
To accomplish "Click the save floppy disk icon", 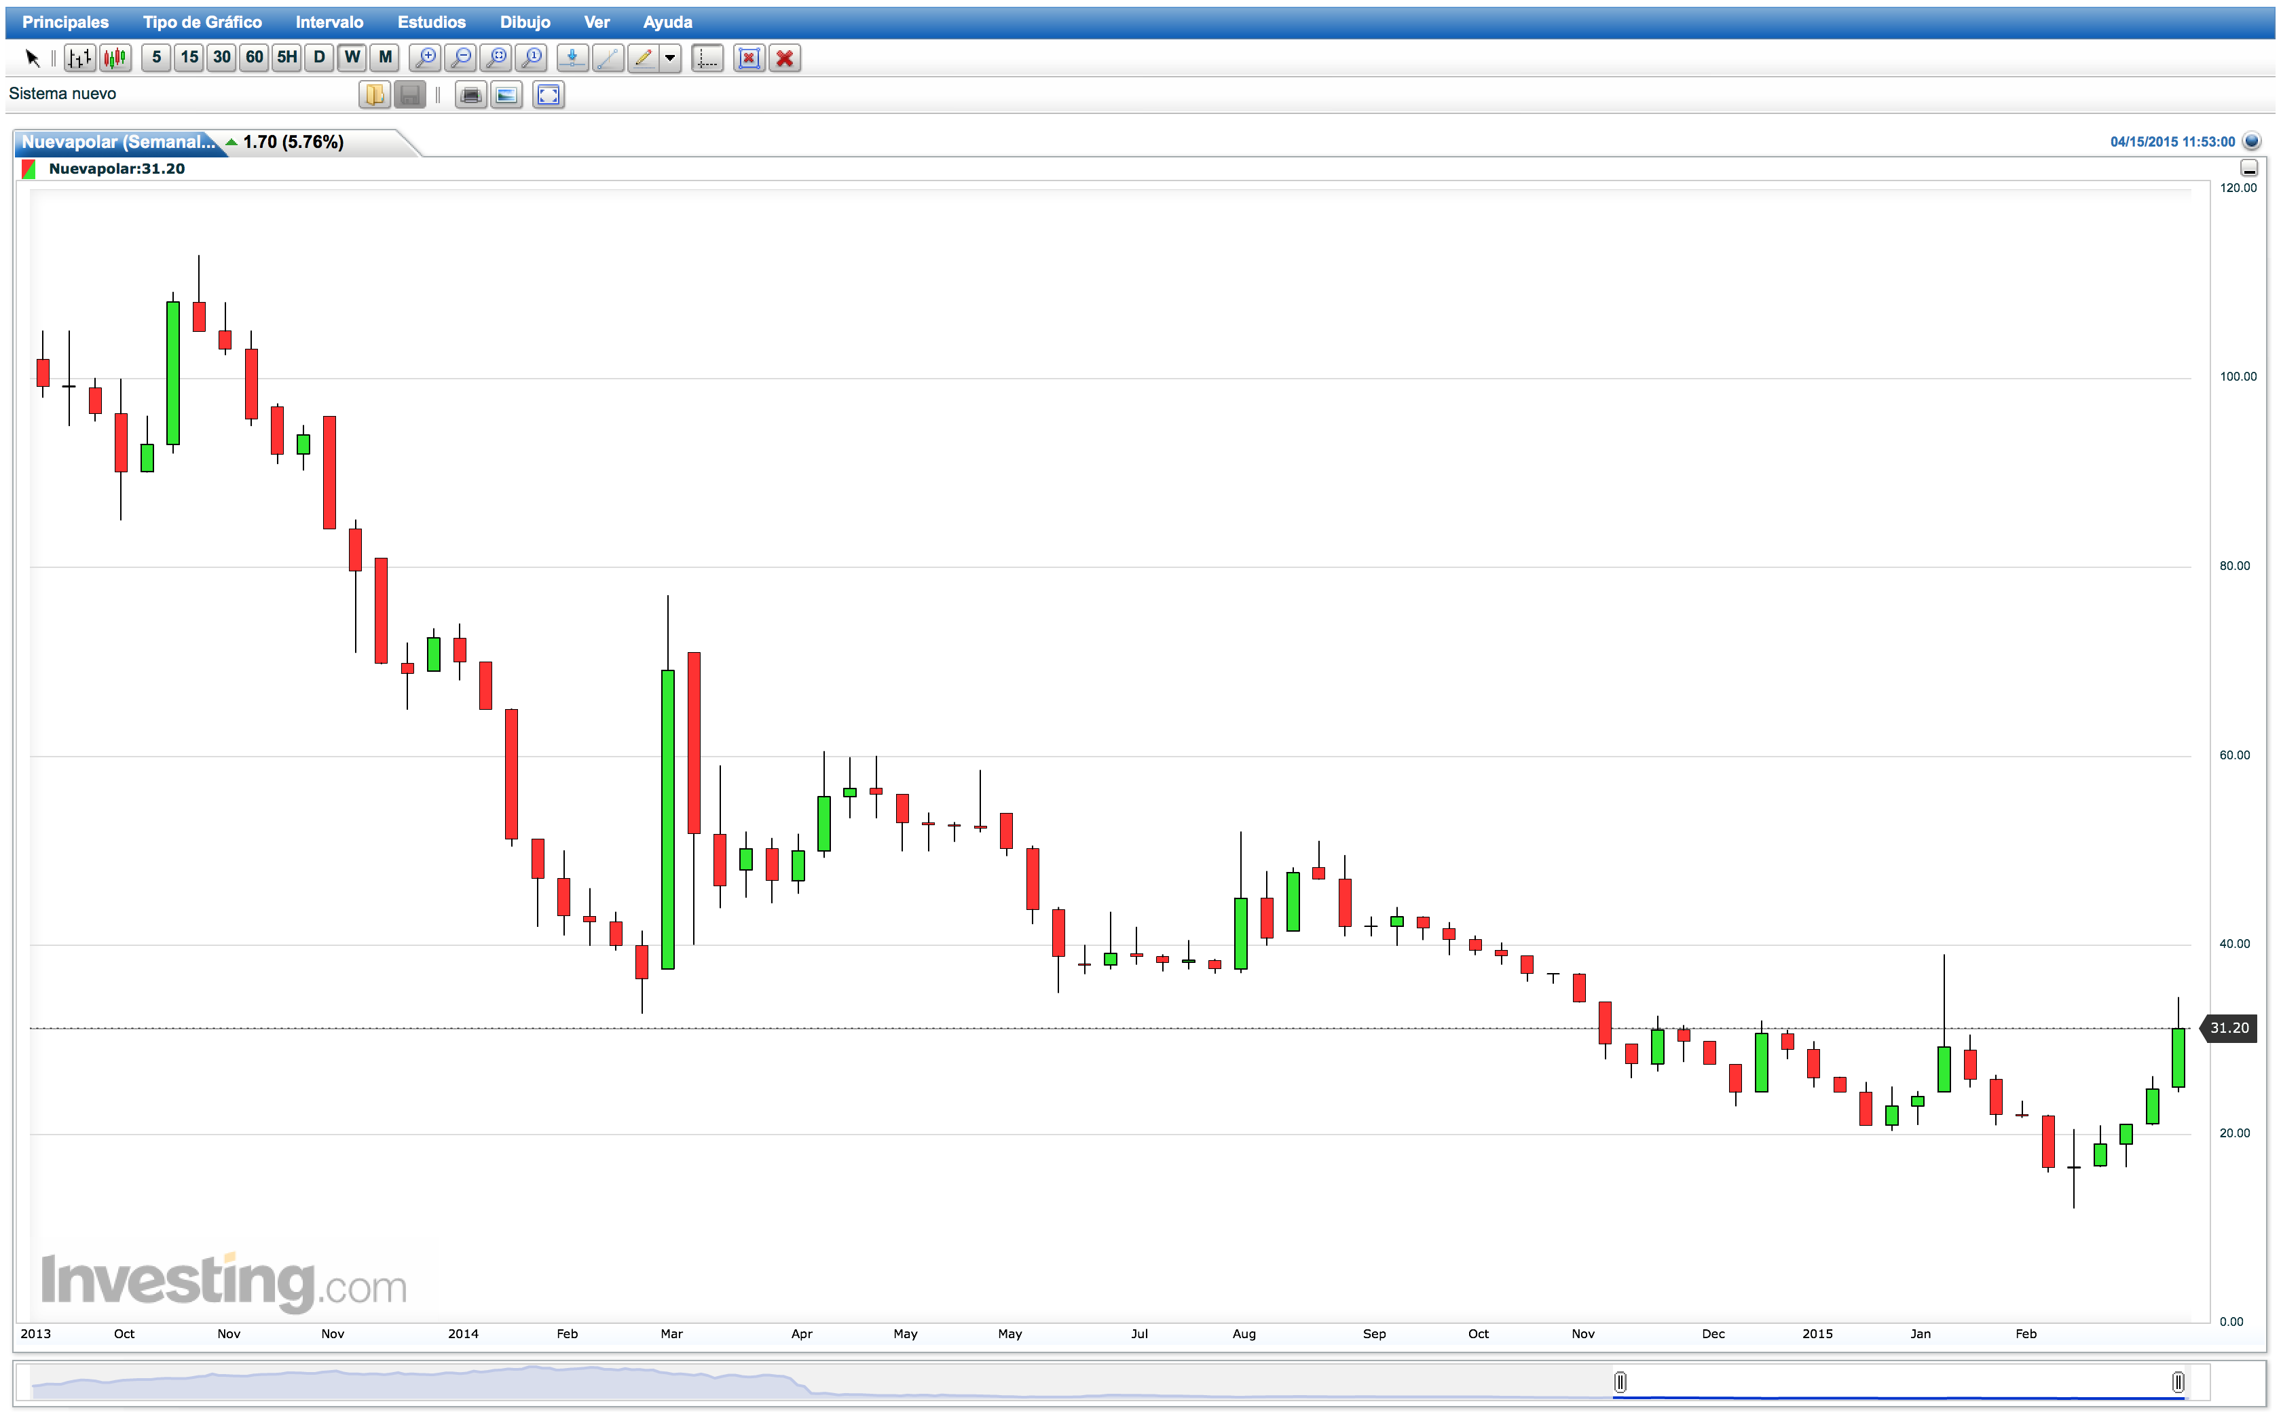I will tap(410, 94).
